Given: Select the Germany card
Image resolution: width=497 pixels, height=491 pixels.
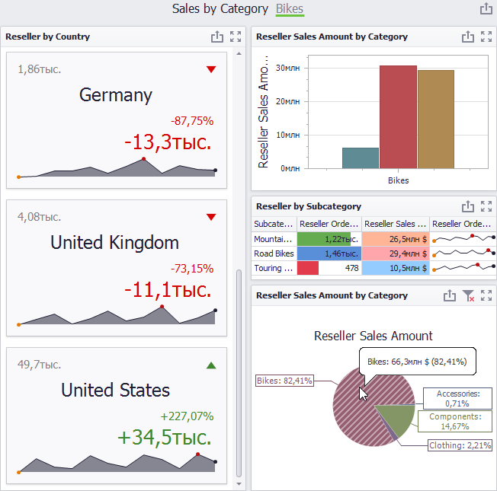Looking at the screenshot, I should [117, 120].
